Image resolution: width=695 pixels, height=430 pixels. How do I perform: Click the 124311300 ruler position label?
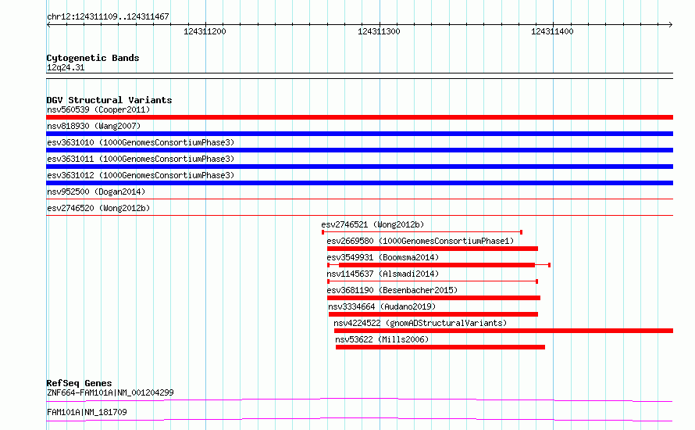[x=379, y=31]
